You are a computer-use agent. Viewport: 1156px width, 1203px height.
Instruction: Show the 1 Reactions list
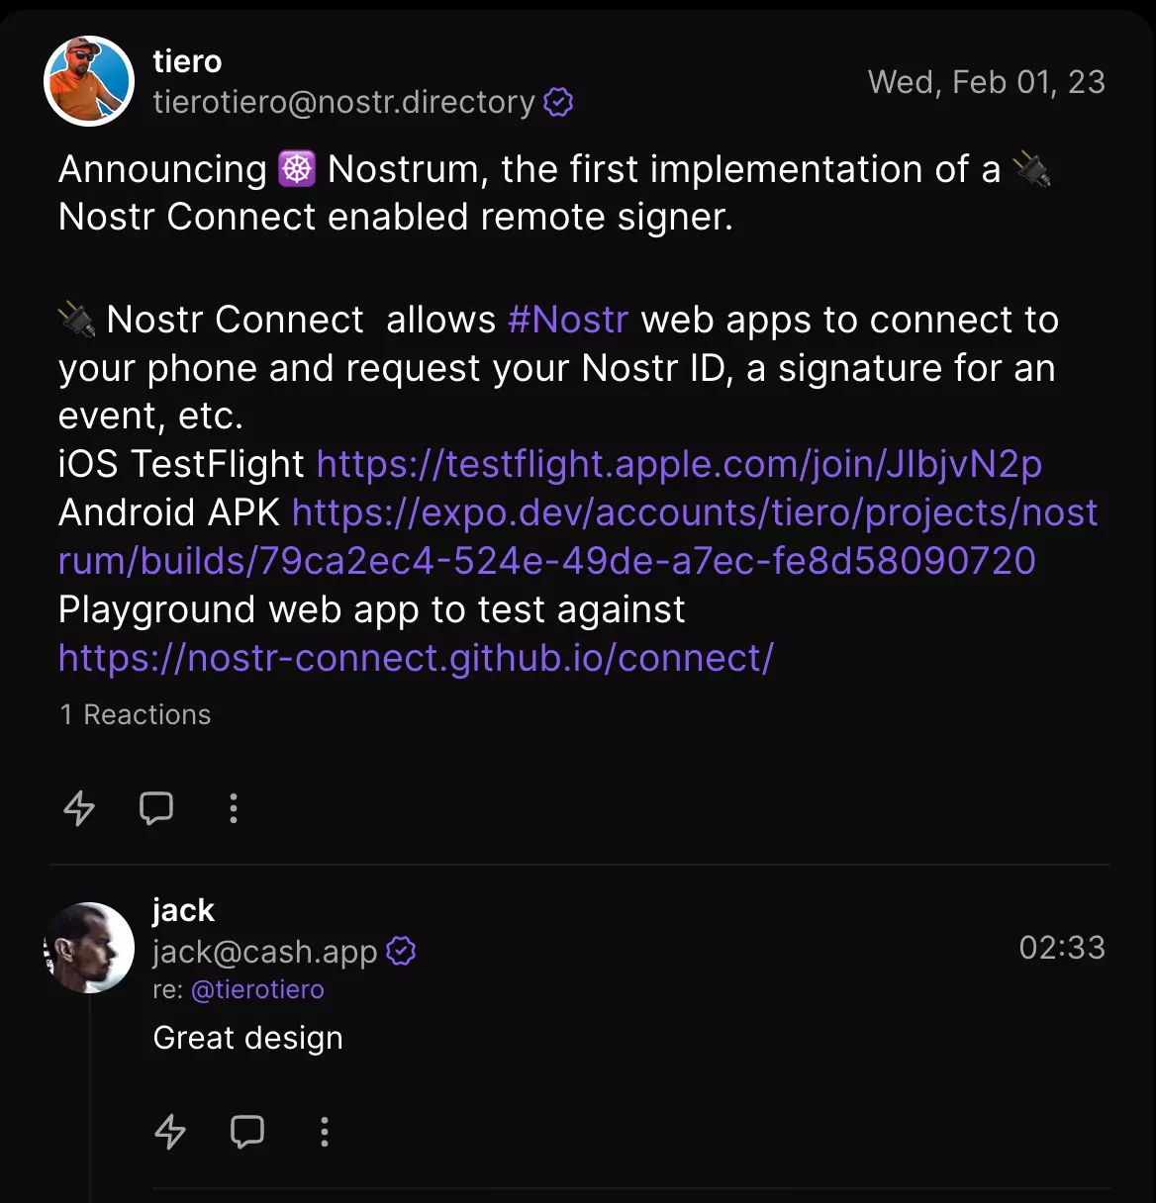[x=136, y=714]
